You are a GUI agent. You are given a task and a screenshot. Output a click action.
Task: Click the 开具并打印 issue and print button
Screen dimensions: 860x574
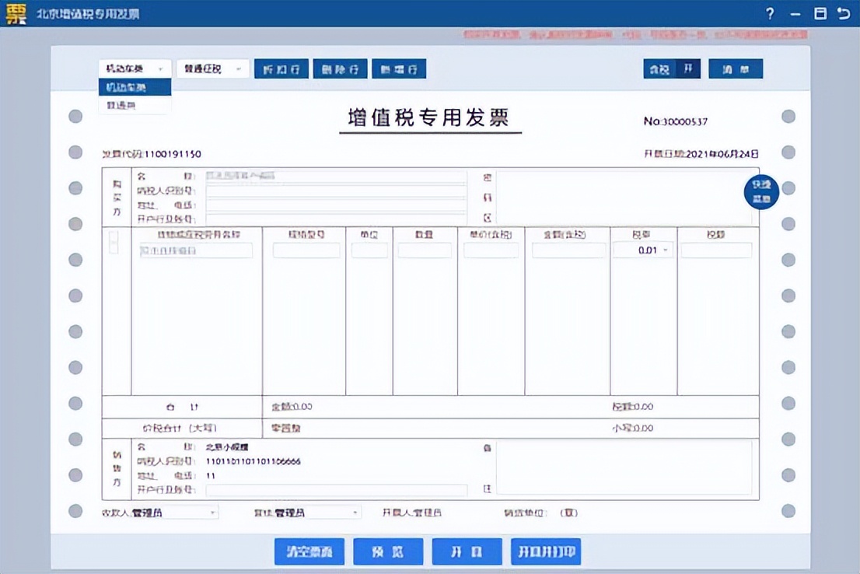tap(547, 551)
